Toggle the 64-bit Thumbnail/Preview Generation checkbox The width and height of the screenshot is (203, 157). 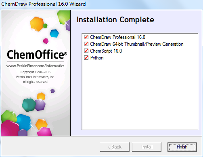click(86, 44)
